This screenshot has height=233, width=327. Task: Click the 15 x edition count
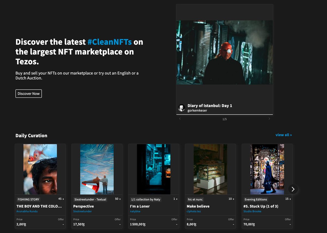[x=288, y=199]
